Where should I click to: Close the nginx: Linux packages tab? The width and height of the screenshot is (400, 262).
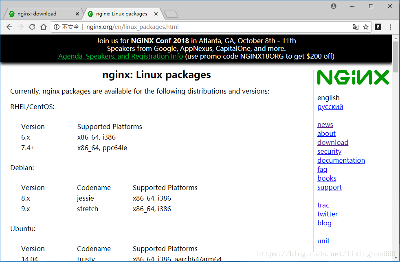coord(156,14)
